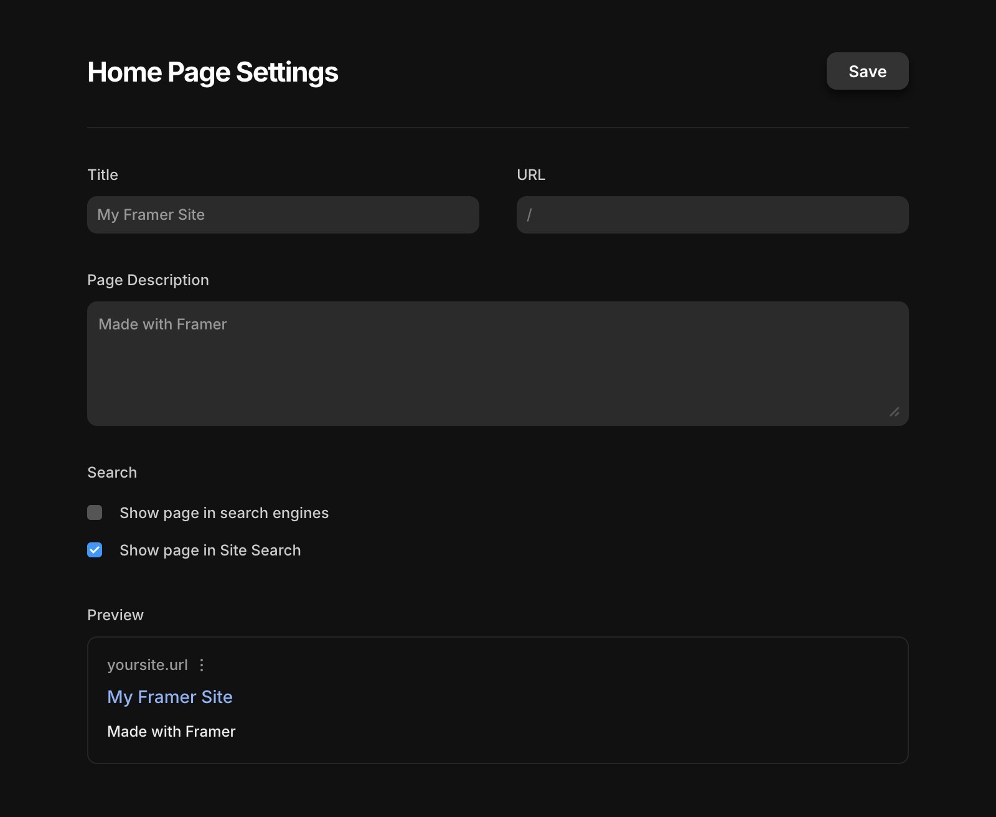Click the slash placeholder in the URL field
Viewport: 996px width, 817px height.
tap(530, 214)
